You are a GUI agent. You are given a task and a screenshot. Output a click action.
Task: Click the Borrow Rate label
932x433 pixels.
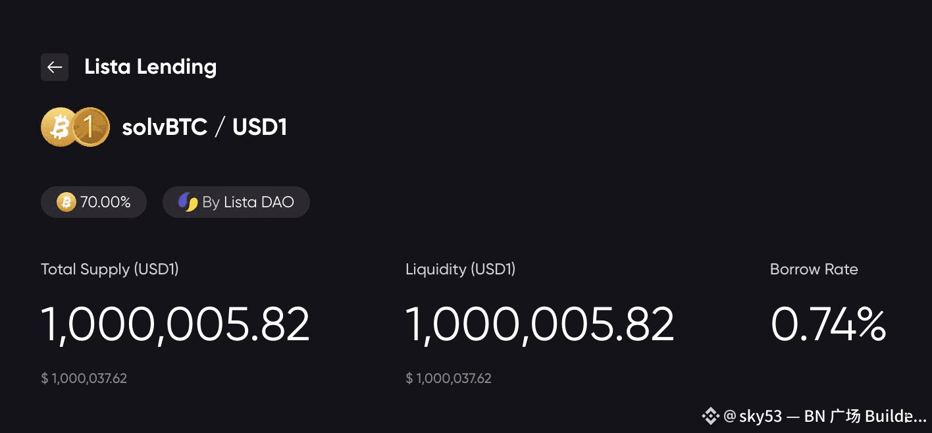(814, 269)
